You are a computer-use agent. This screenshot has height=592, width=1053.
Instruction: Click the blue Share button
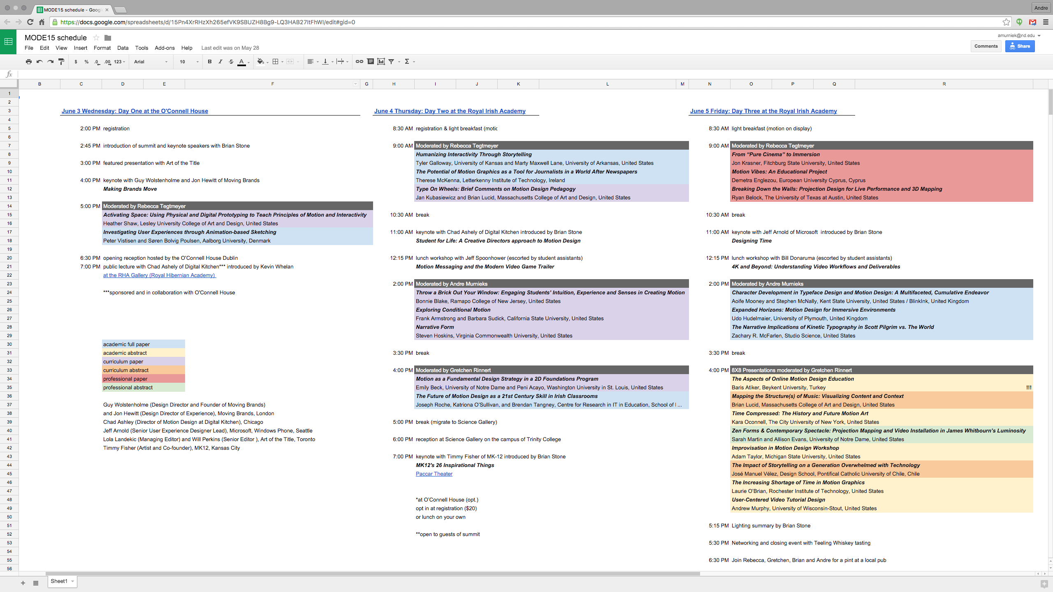click(x=1020, y=46)
